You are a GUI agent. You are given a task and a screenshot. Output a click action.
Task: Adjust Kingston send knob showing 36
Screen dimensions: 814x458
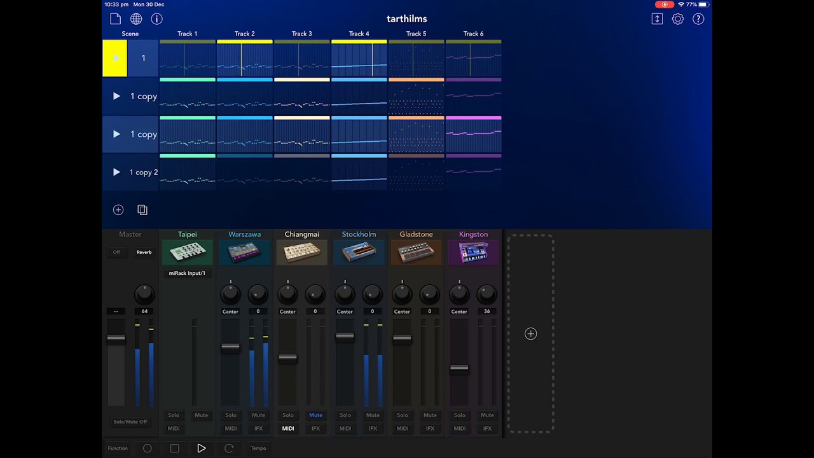[486, 293]
